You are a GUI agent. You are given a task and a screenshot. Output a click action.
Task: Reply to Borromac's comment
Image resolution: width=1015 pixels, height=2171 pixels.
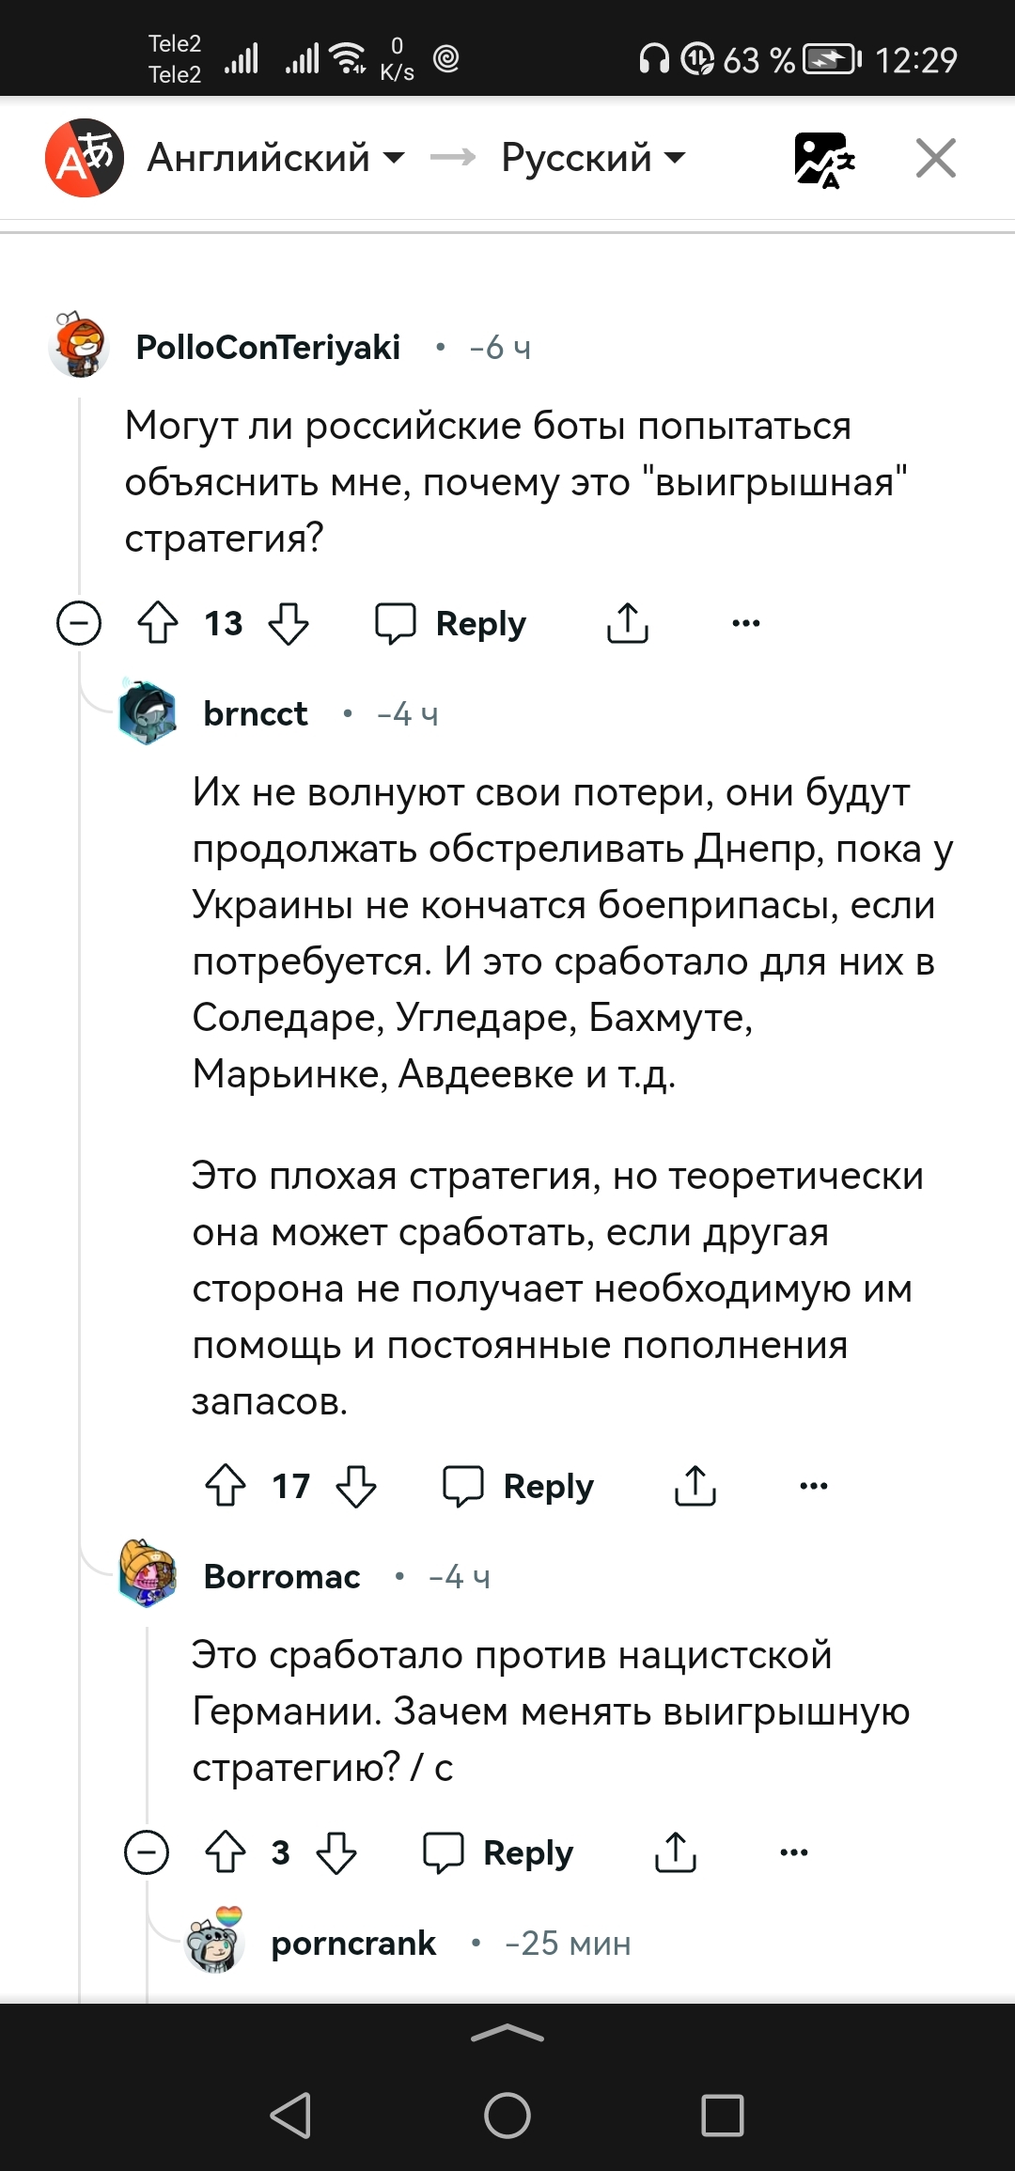click(499, 1852)
